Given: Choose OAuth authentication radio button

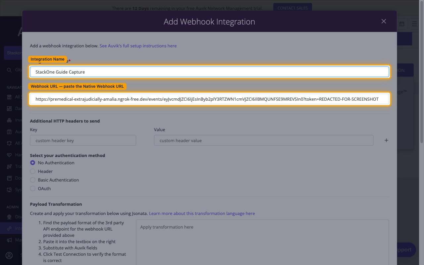Looking at the screenshot, I should (x=32, y=188).
